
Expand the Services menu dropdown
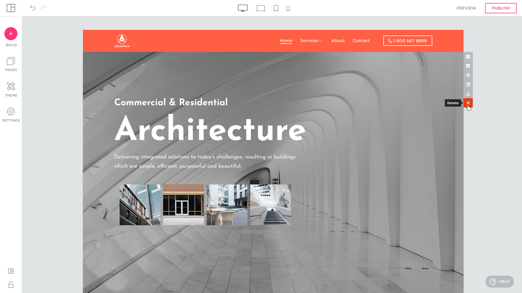[x=311, y=41]
